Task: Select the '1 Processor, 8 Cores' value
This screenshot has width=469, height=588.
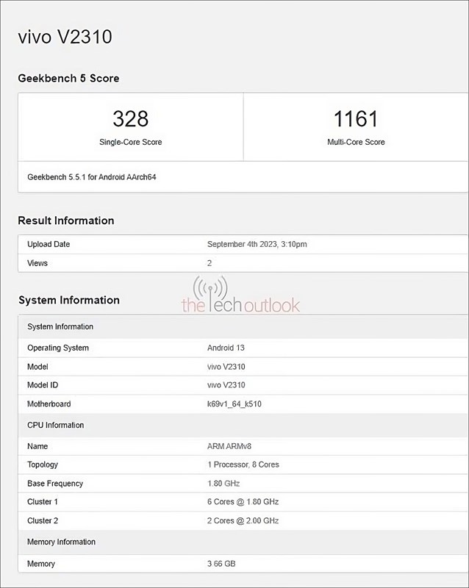Action: 243,465
